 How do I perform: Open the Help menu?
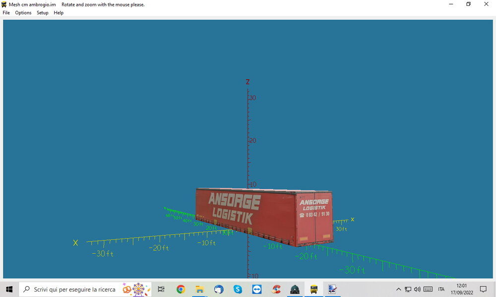(59, 13)
